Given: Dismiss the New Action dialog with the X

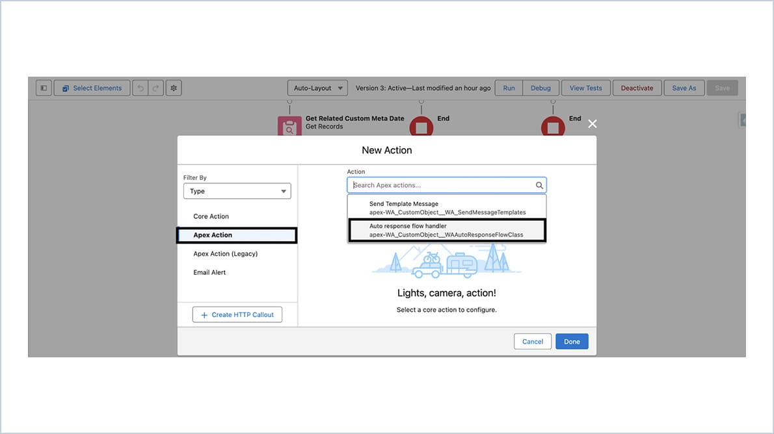Looking at the screenshot, I should pos(592,123).
